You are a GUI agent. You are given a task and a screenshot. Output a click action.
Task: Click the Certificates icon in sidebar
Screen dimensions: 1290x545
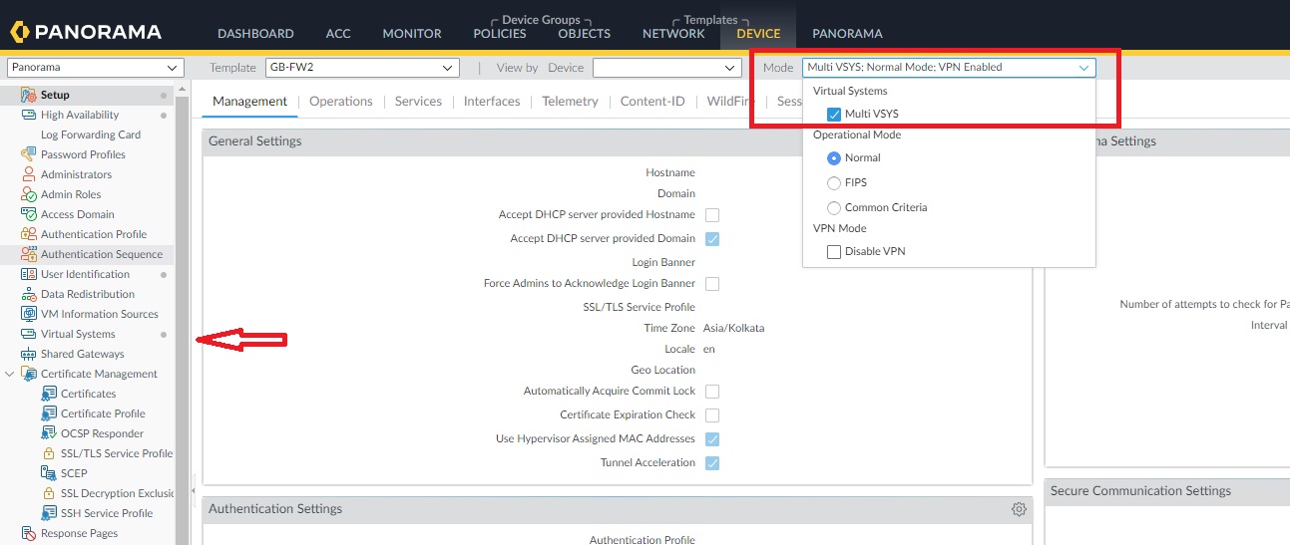pos(49,394)
